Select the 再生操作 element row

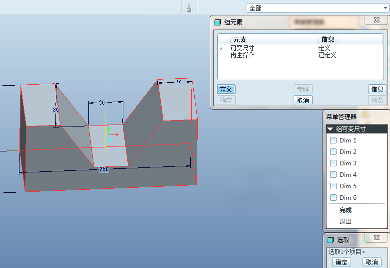point(242,55)
